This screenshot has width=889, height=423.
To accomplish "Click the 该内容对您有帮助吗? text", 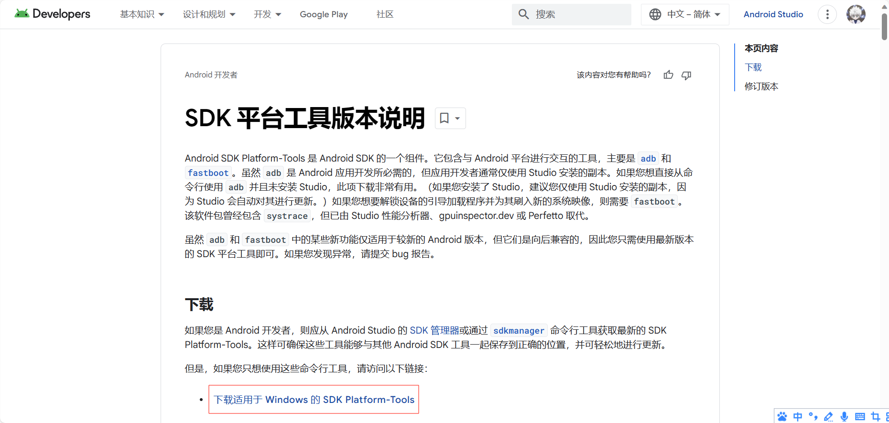I will tap(614, 75).
